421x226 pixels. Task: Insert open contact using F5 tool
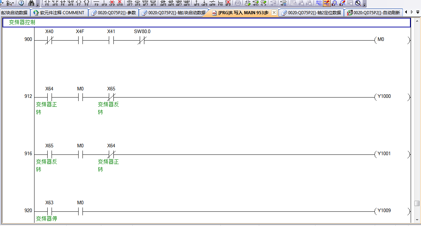[x=47, y=3]
